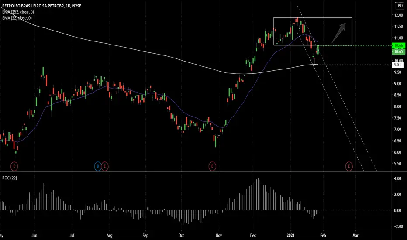Click the blue dividend D marker
The width and height of the screenshot is (407, 240).
point(98,166)
